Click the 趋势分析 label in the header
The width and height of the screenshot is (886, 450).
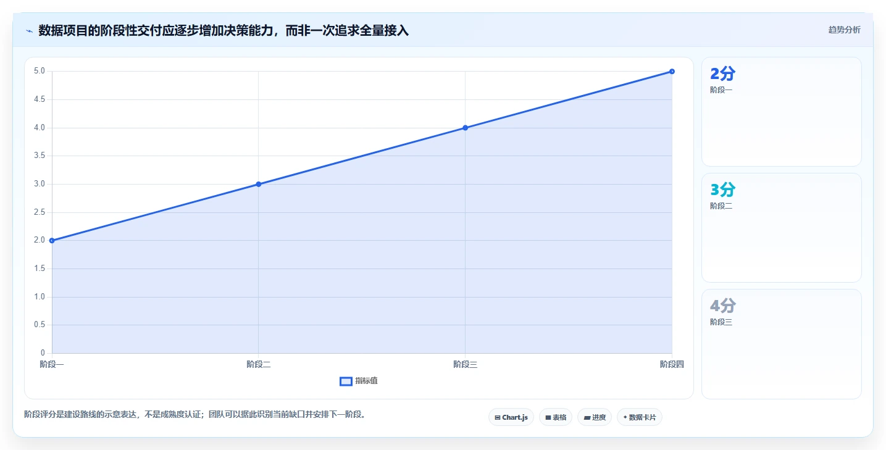(844, 30)
